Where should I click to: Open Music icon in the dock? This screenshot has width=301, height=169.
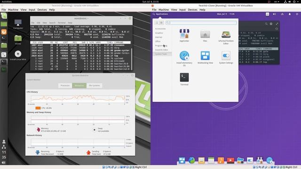[x=221, y=160]
